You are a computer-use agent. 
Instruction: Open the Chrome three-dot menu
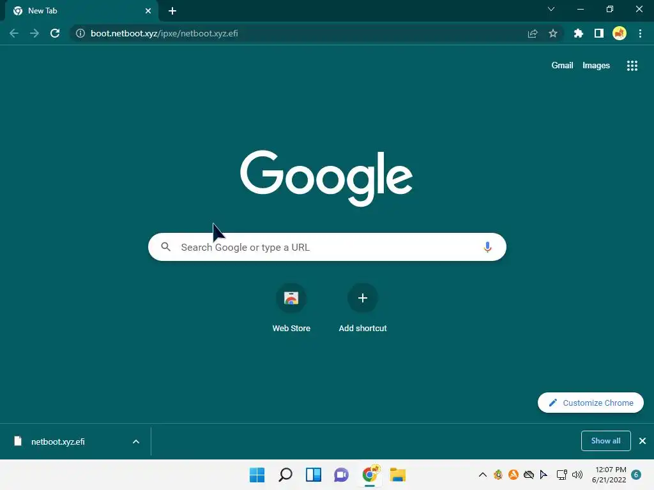[640, 33]
